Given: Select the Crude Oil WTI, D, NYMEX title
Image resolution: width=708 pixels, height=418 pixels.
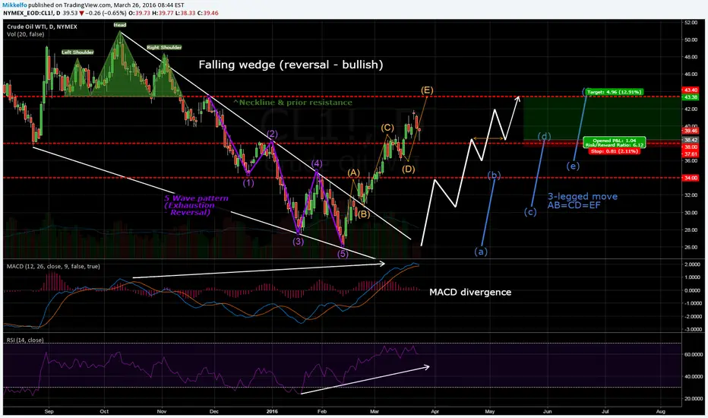Looking at the screenshot, I should pos(42,27).
